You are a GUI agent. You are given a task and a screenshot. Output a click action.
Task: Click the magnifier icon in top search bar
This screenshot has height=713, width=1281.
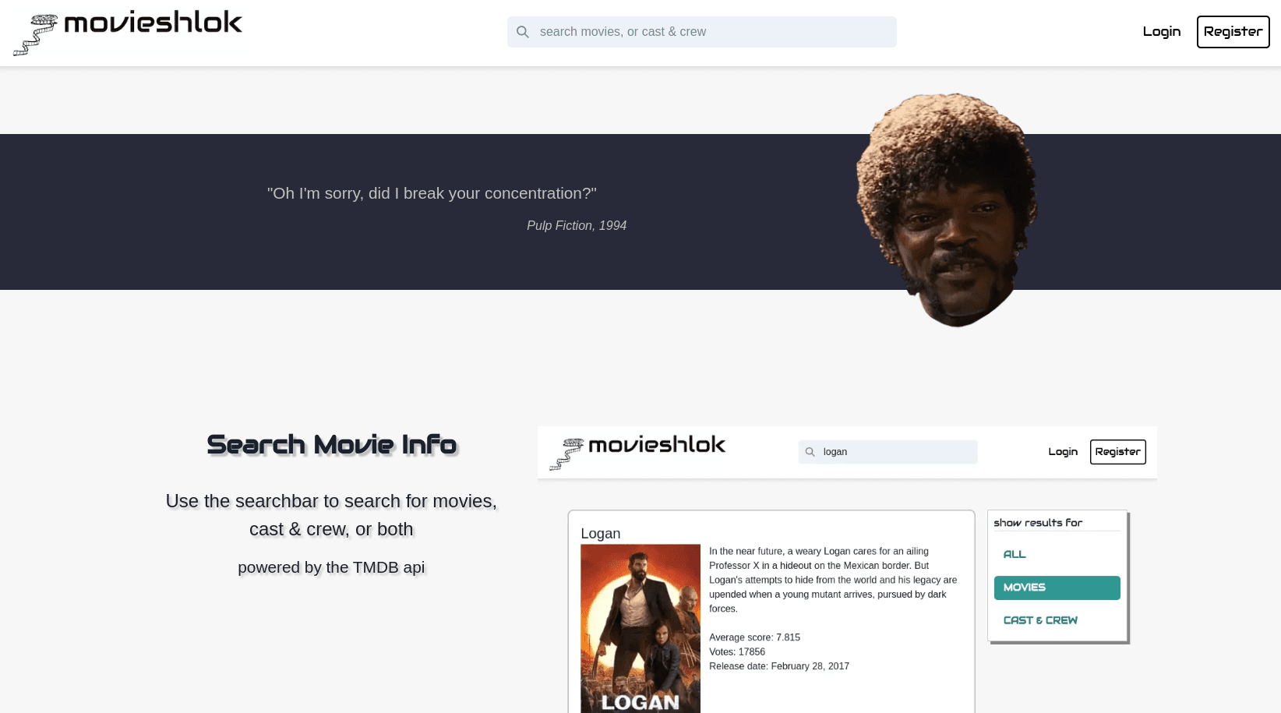pyautogui.click(x=523, y=32)
